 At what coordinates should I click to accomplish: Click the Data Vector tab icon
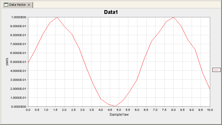(x=6, y=5)
